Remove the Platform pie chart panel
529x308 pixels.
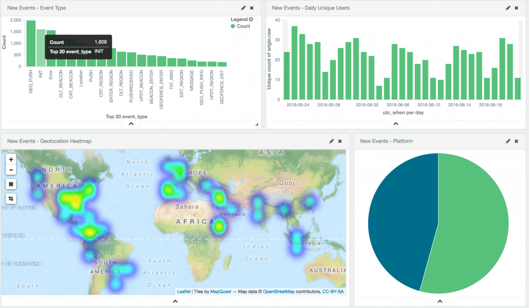pyautogui.click(x=516, y=141)
